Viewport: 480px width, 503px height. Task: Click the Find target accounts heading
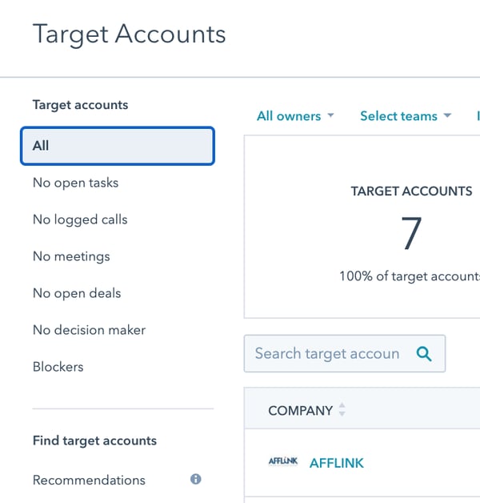[x=94, y=441]
